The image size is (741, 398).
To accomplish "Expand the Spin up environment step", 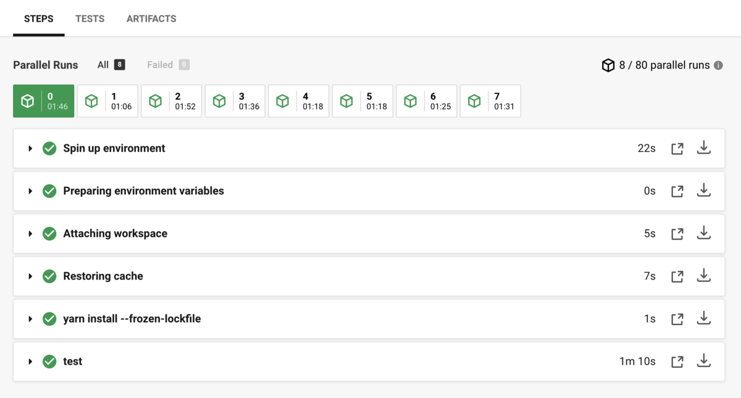I will coord(30,149).
